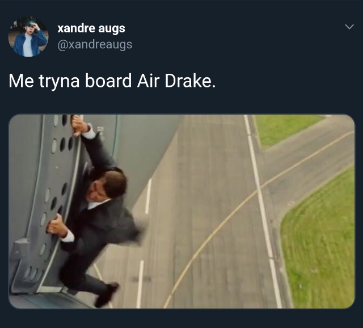Click the word "Air" in the tweet

click(x=148, y=81)
